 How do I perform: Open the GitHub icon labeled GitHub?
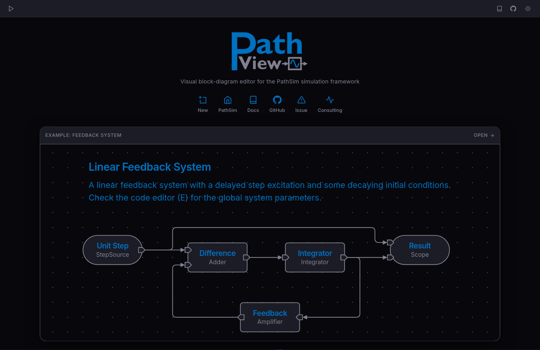click(x=277, y=100)
